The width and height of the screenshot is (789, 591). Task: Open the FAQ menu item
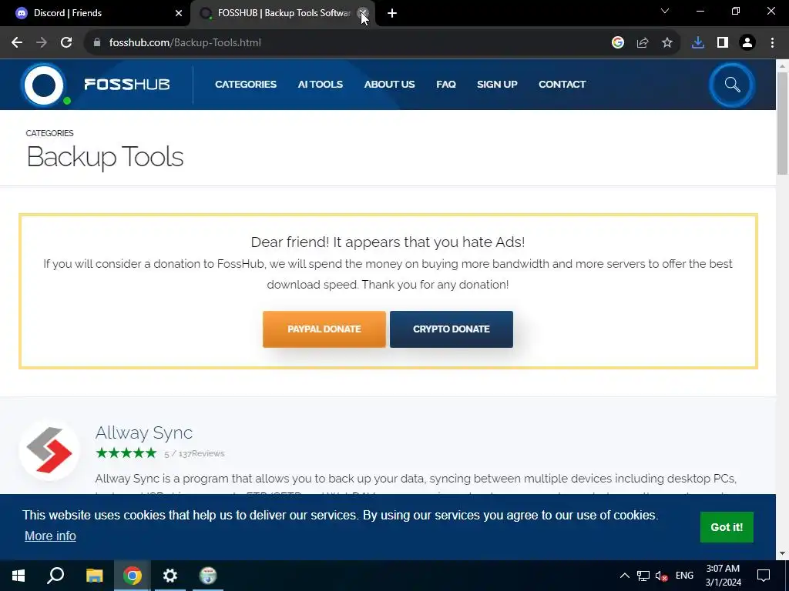point(446,85)
